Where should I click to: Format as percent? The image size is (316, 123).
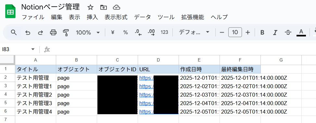(126, 32)
